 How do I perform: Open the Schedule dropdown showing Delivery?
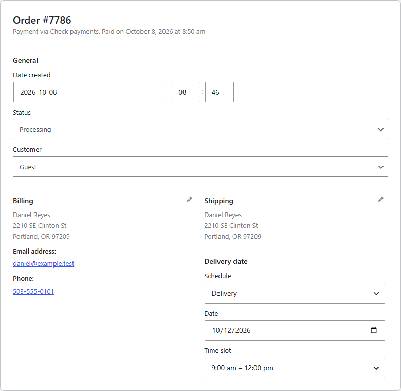click(x=295, y=293)
